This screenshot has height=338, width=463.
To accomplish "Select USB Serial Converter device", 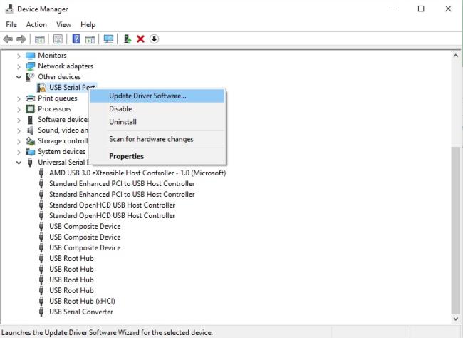I will pos(80,312).
